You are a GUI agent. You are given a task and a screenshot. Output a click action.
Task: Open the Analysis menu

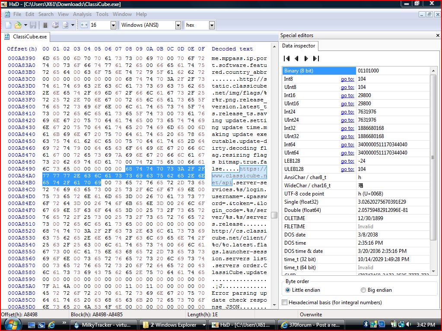point(83,14)
